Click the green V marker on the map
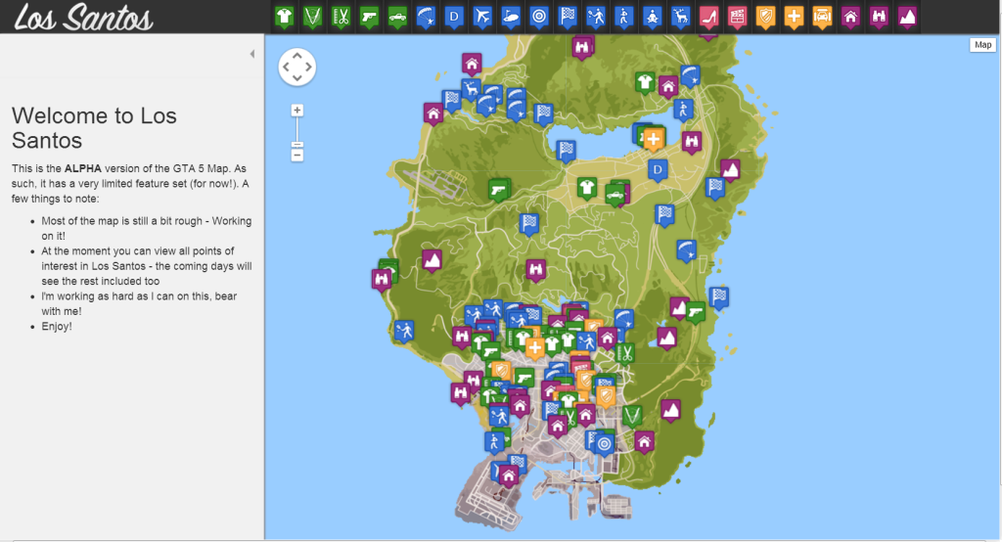The width and height of the screenshot is (1002, 542). click(631, 415)
